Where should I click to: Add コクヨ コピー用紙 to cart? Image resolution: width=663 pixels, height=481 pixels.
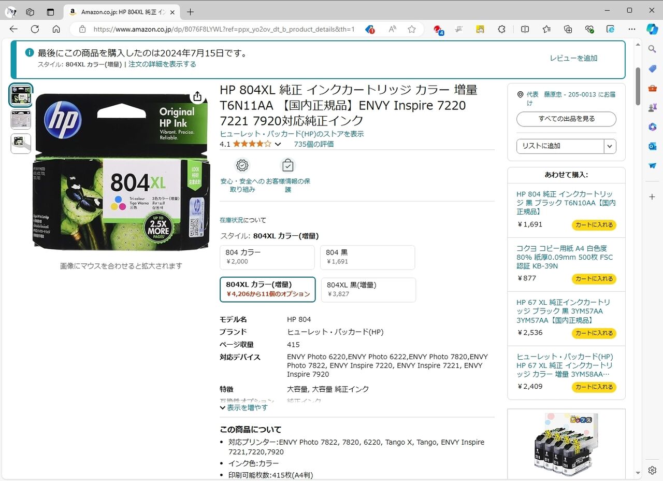coord(594,279)
